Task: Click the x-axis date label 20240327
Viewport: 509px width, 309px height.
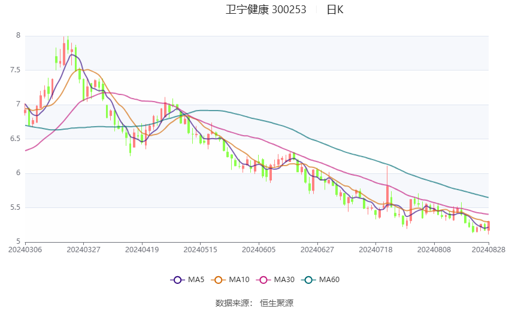Action: click(83, 250)
